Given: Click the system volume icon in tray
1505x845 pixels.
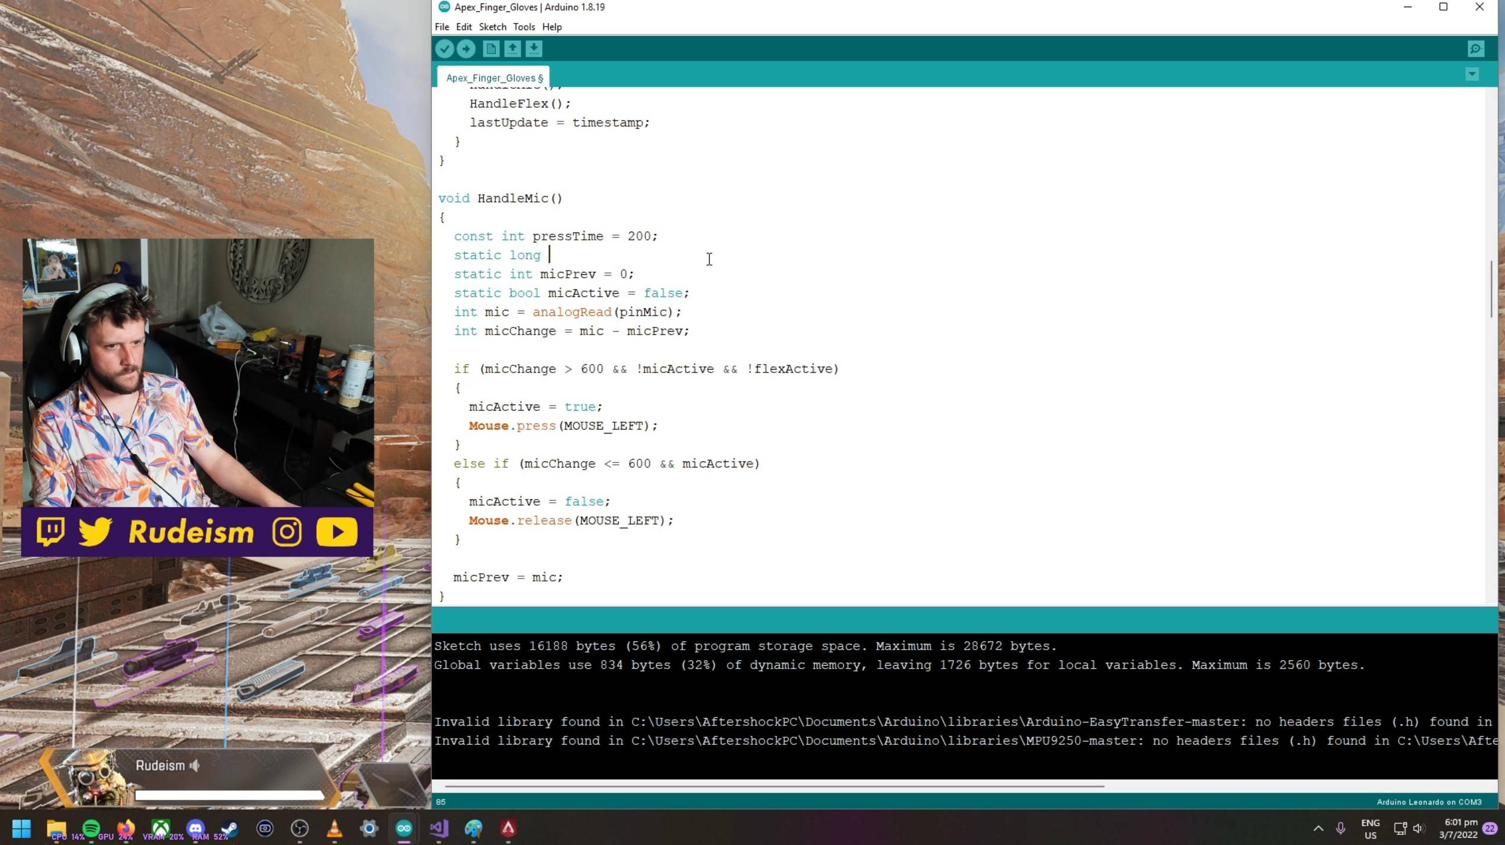Looking at the screenshot, I should pos(1419,828).
